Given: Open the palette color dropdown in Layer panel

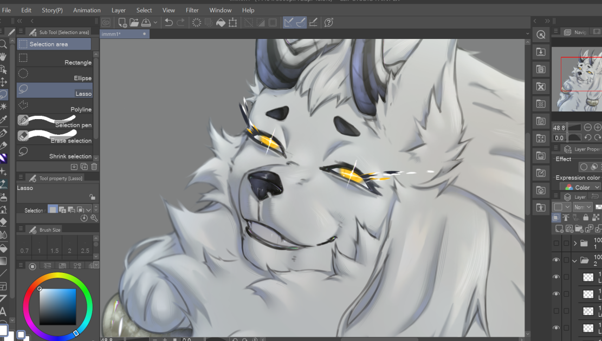Looking at the screenshot, I should [561, 207].
